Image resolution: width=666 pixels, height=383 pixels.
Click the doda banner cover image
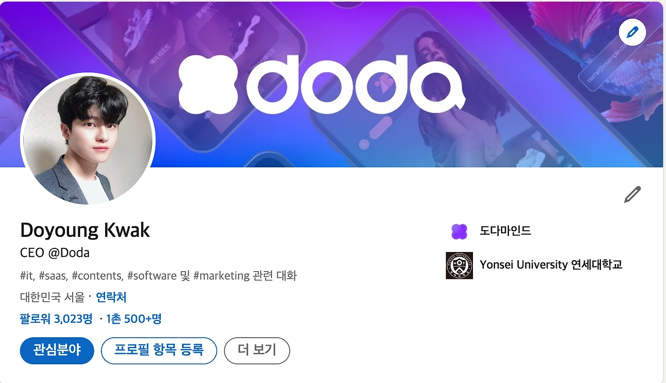pos(333,84)
